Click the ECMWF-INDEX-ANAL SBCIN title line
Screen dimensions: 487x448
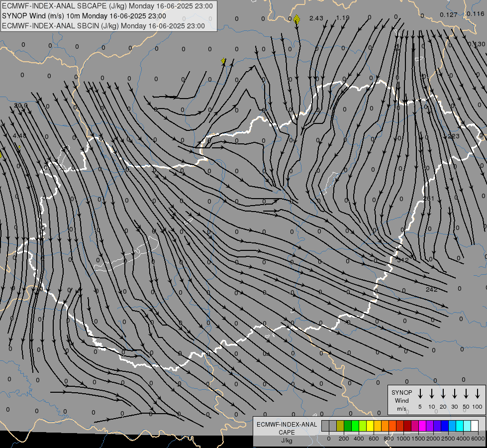pos(103,26)
